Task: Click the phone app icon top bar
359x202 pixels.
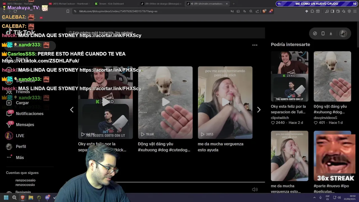Action: tap(323, 33)
